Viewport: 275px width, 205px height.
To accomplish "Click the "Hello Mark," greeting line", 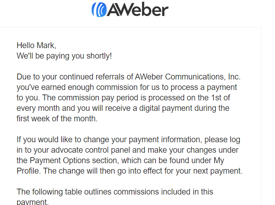I will click(36, 45).
